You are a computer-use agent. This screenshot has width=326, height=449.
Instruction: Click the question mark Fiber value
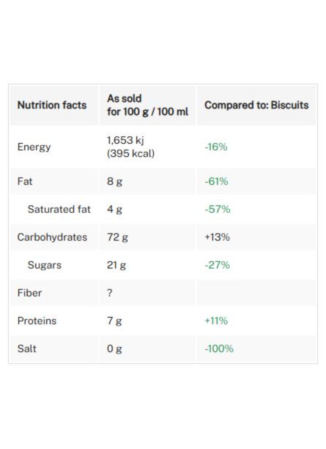click(x=110, y=293)
